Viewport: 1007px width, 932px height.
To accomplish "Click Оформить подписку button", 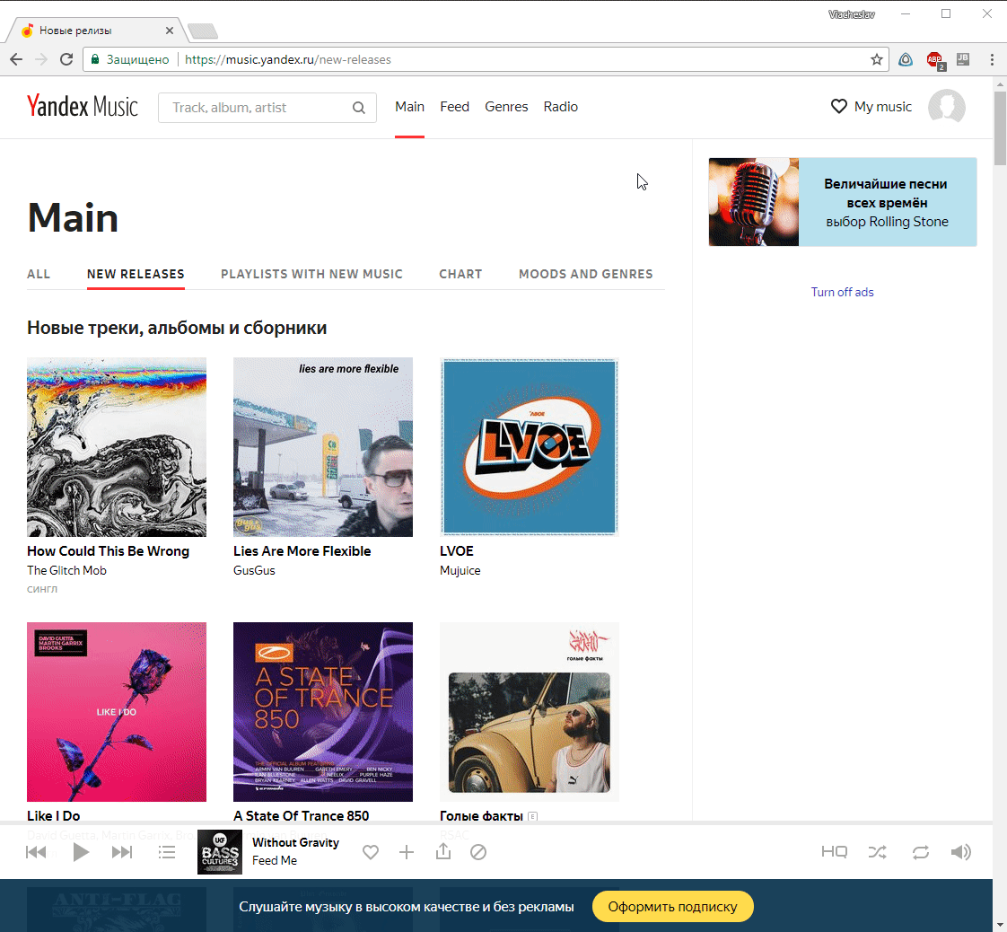I will [672, 906].
